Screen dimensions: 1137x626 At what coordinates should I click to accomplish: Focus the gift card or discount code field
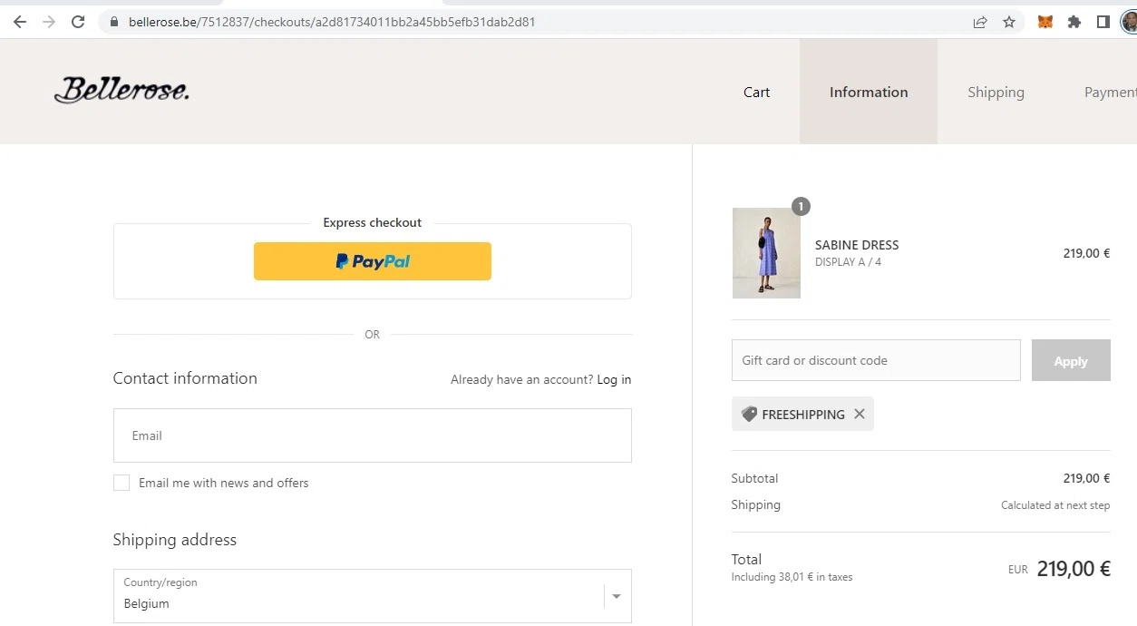876,360
